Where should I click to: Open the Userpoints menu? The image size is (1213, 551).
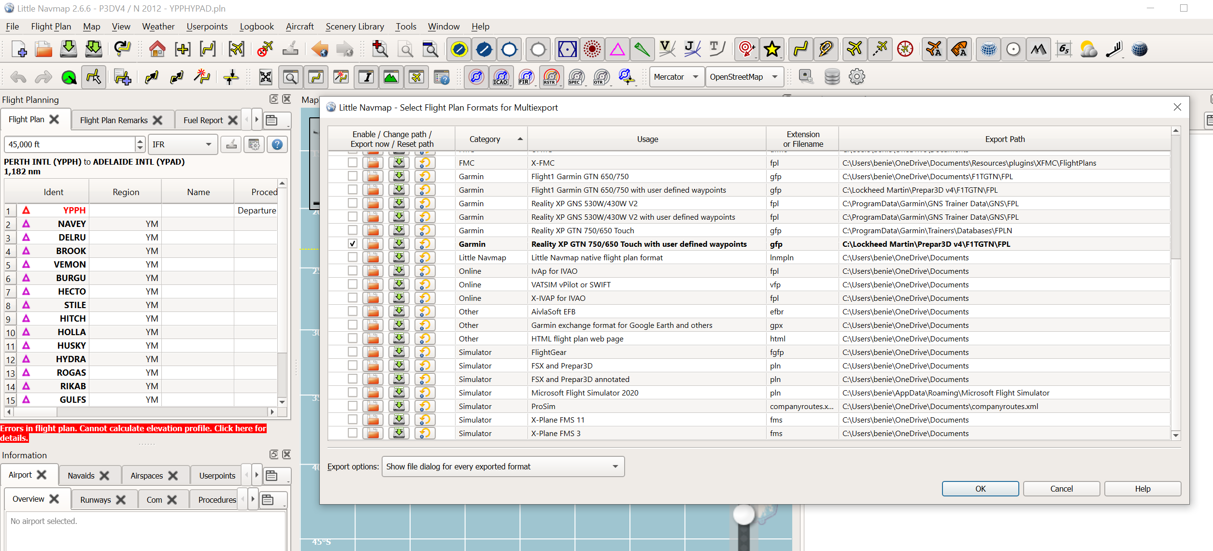coord(207,27)
